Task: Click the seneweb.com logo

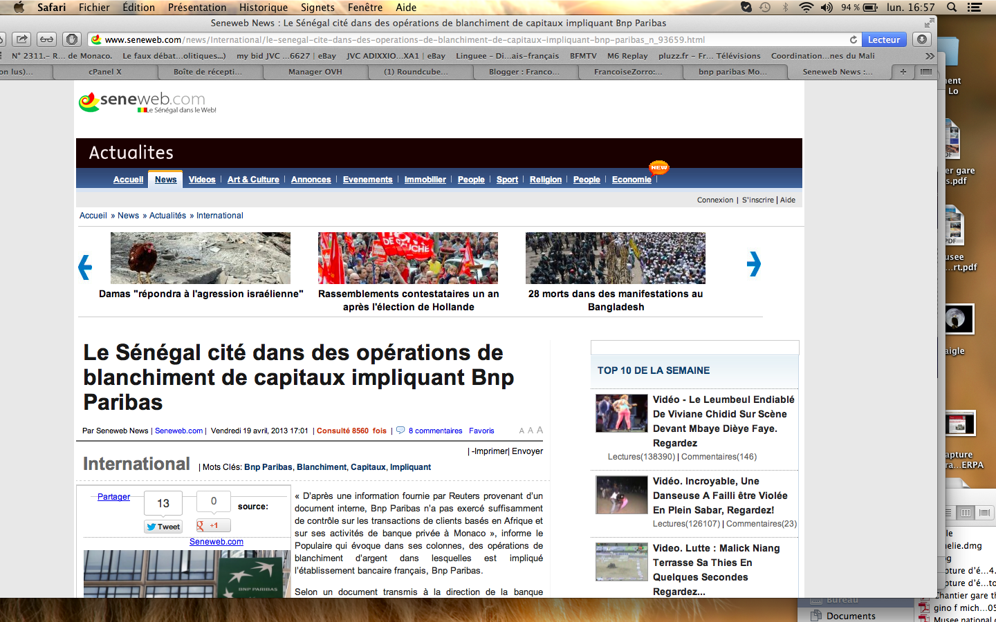Action: tap(147, 102)
